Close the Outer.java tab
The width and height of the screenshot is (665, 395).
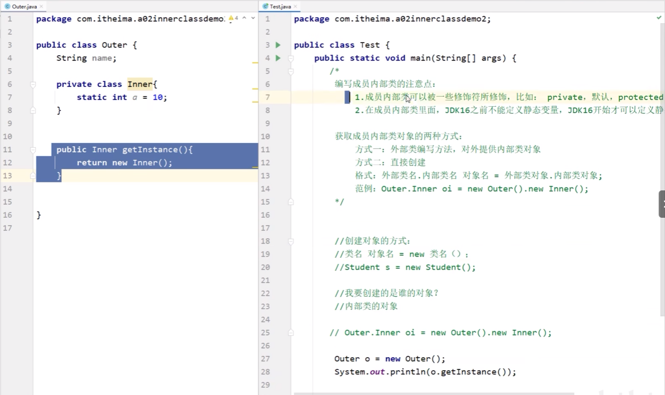(x=41, y=6)
